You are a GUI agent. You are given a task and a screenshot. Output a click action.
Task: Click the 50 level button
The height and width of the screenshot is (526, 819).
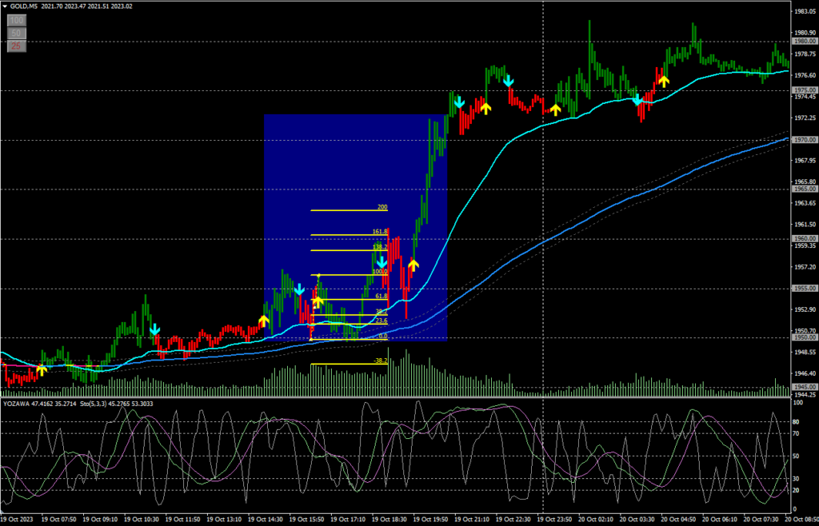pyautogui.click(x=16, y=34)
